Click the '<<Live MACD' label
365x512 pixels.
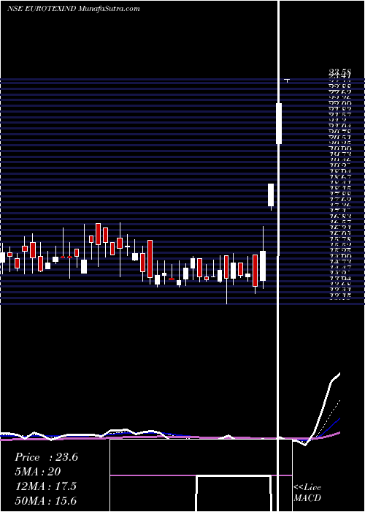tap(307, 492)
